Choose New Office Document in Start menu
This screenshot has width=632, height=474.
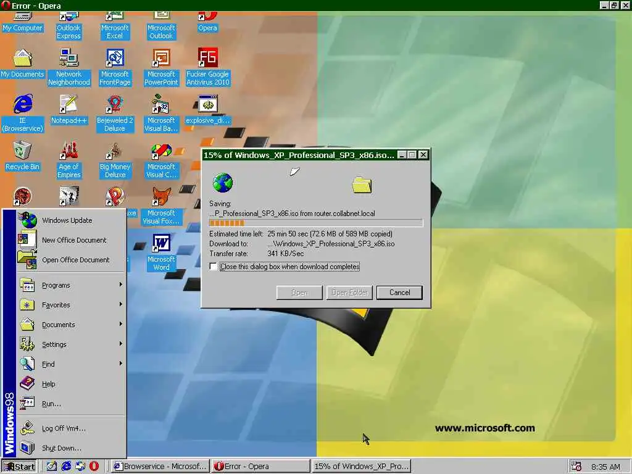click(x=71, y=240)
